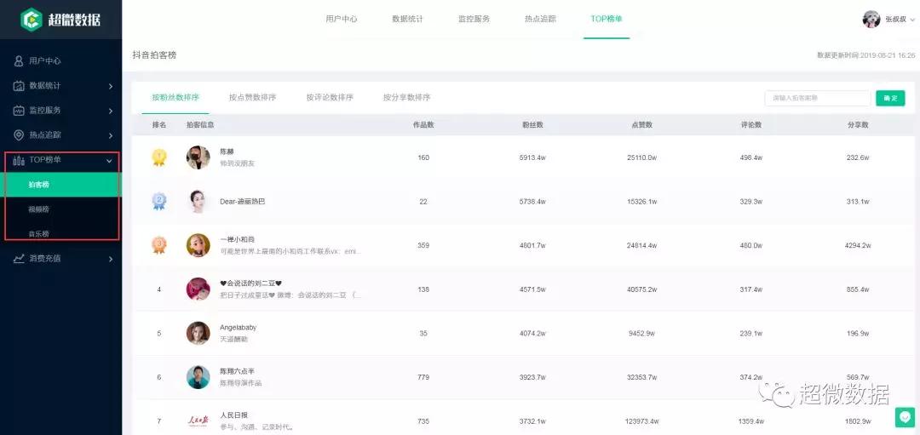Open 用户中心 in the top navigation
Screen dimensions: 920x435
(x=342, y=19)
